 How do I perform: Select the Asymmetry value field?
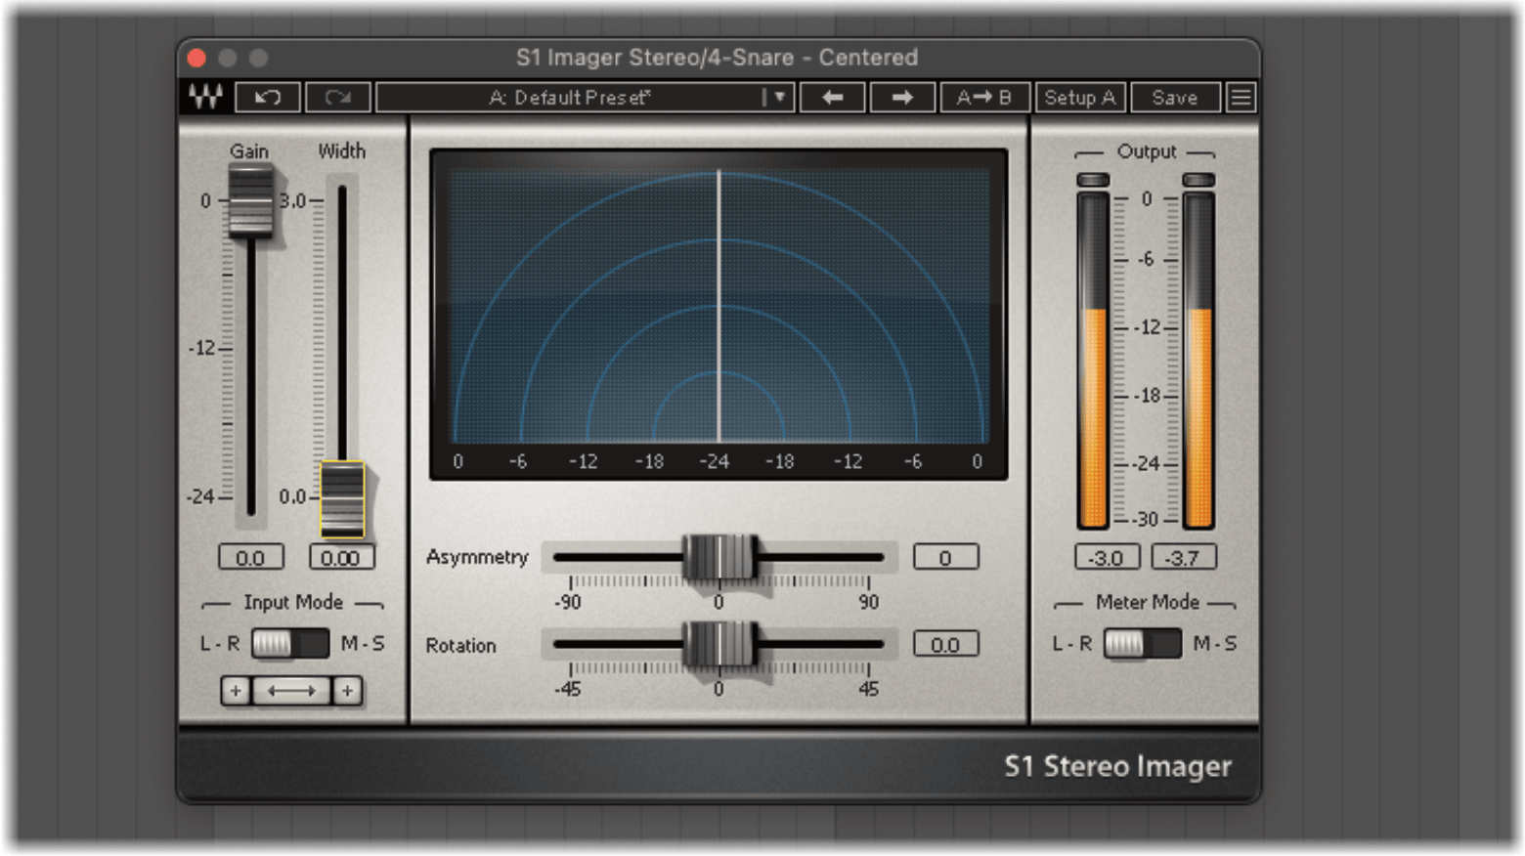[x=945, y=557]
